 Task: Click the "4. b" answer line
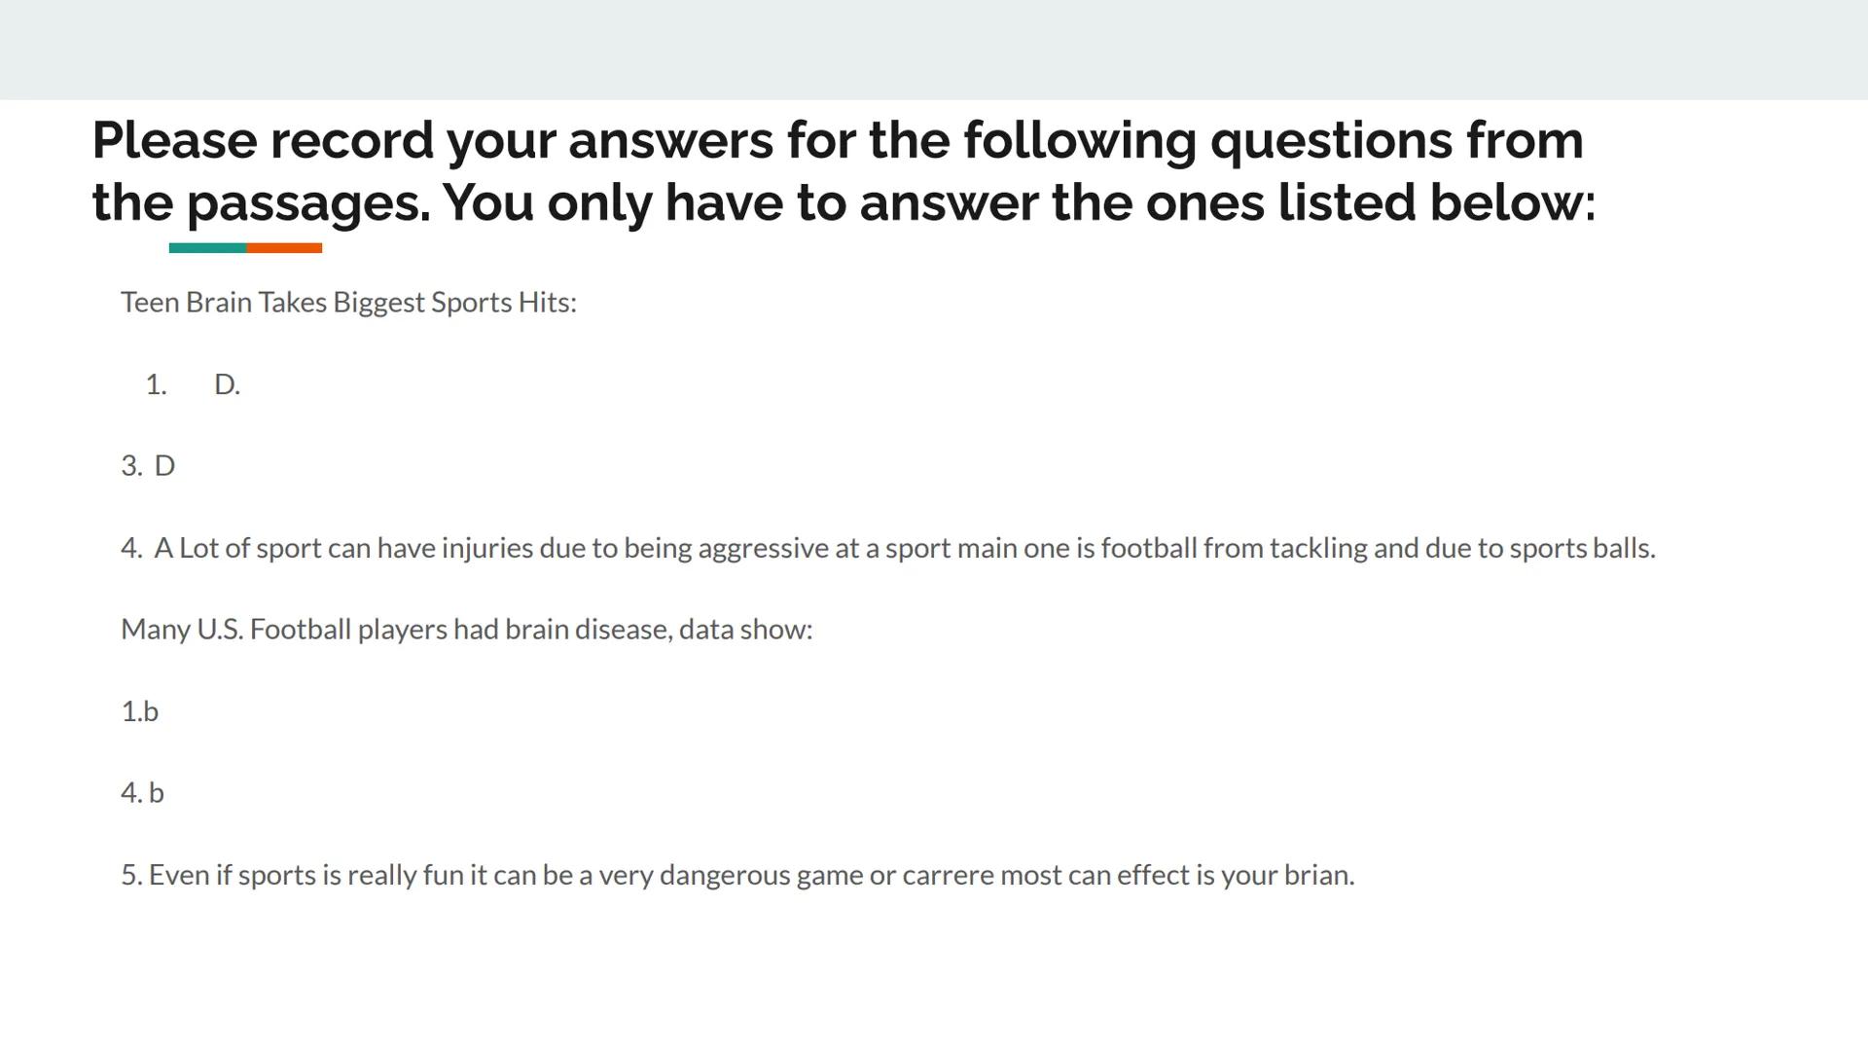point(142,793)
